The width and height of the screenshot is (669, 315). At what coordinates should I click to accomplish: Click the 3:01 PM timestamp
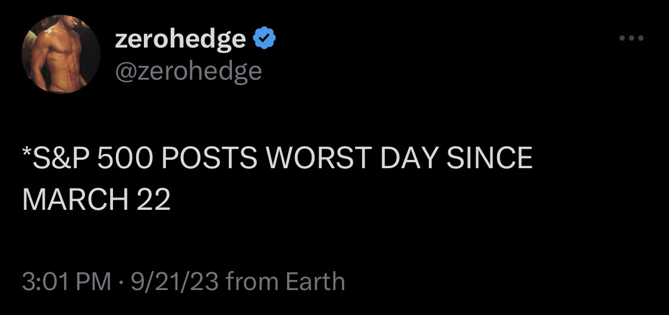[66, 281]
